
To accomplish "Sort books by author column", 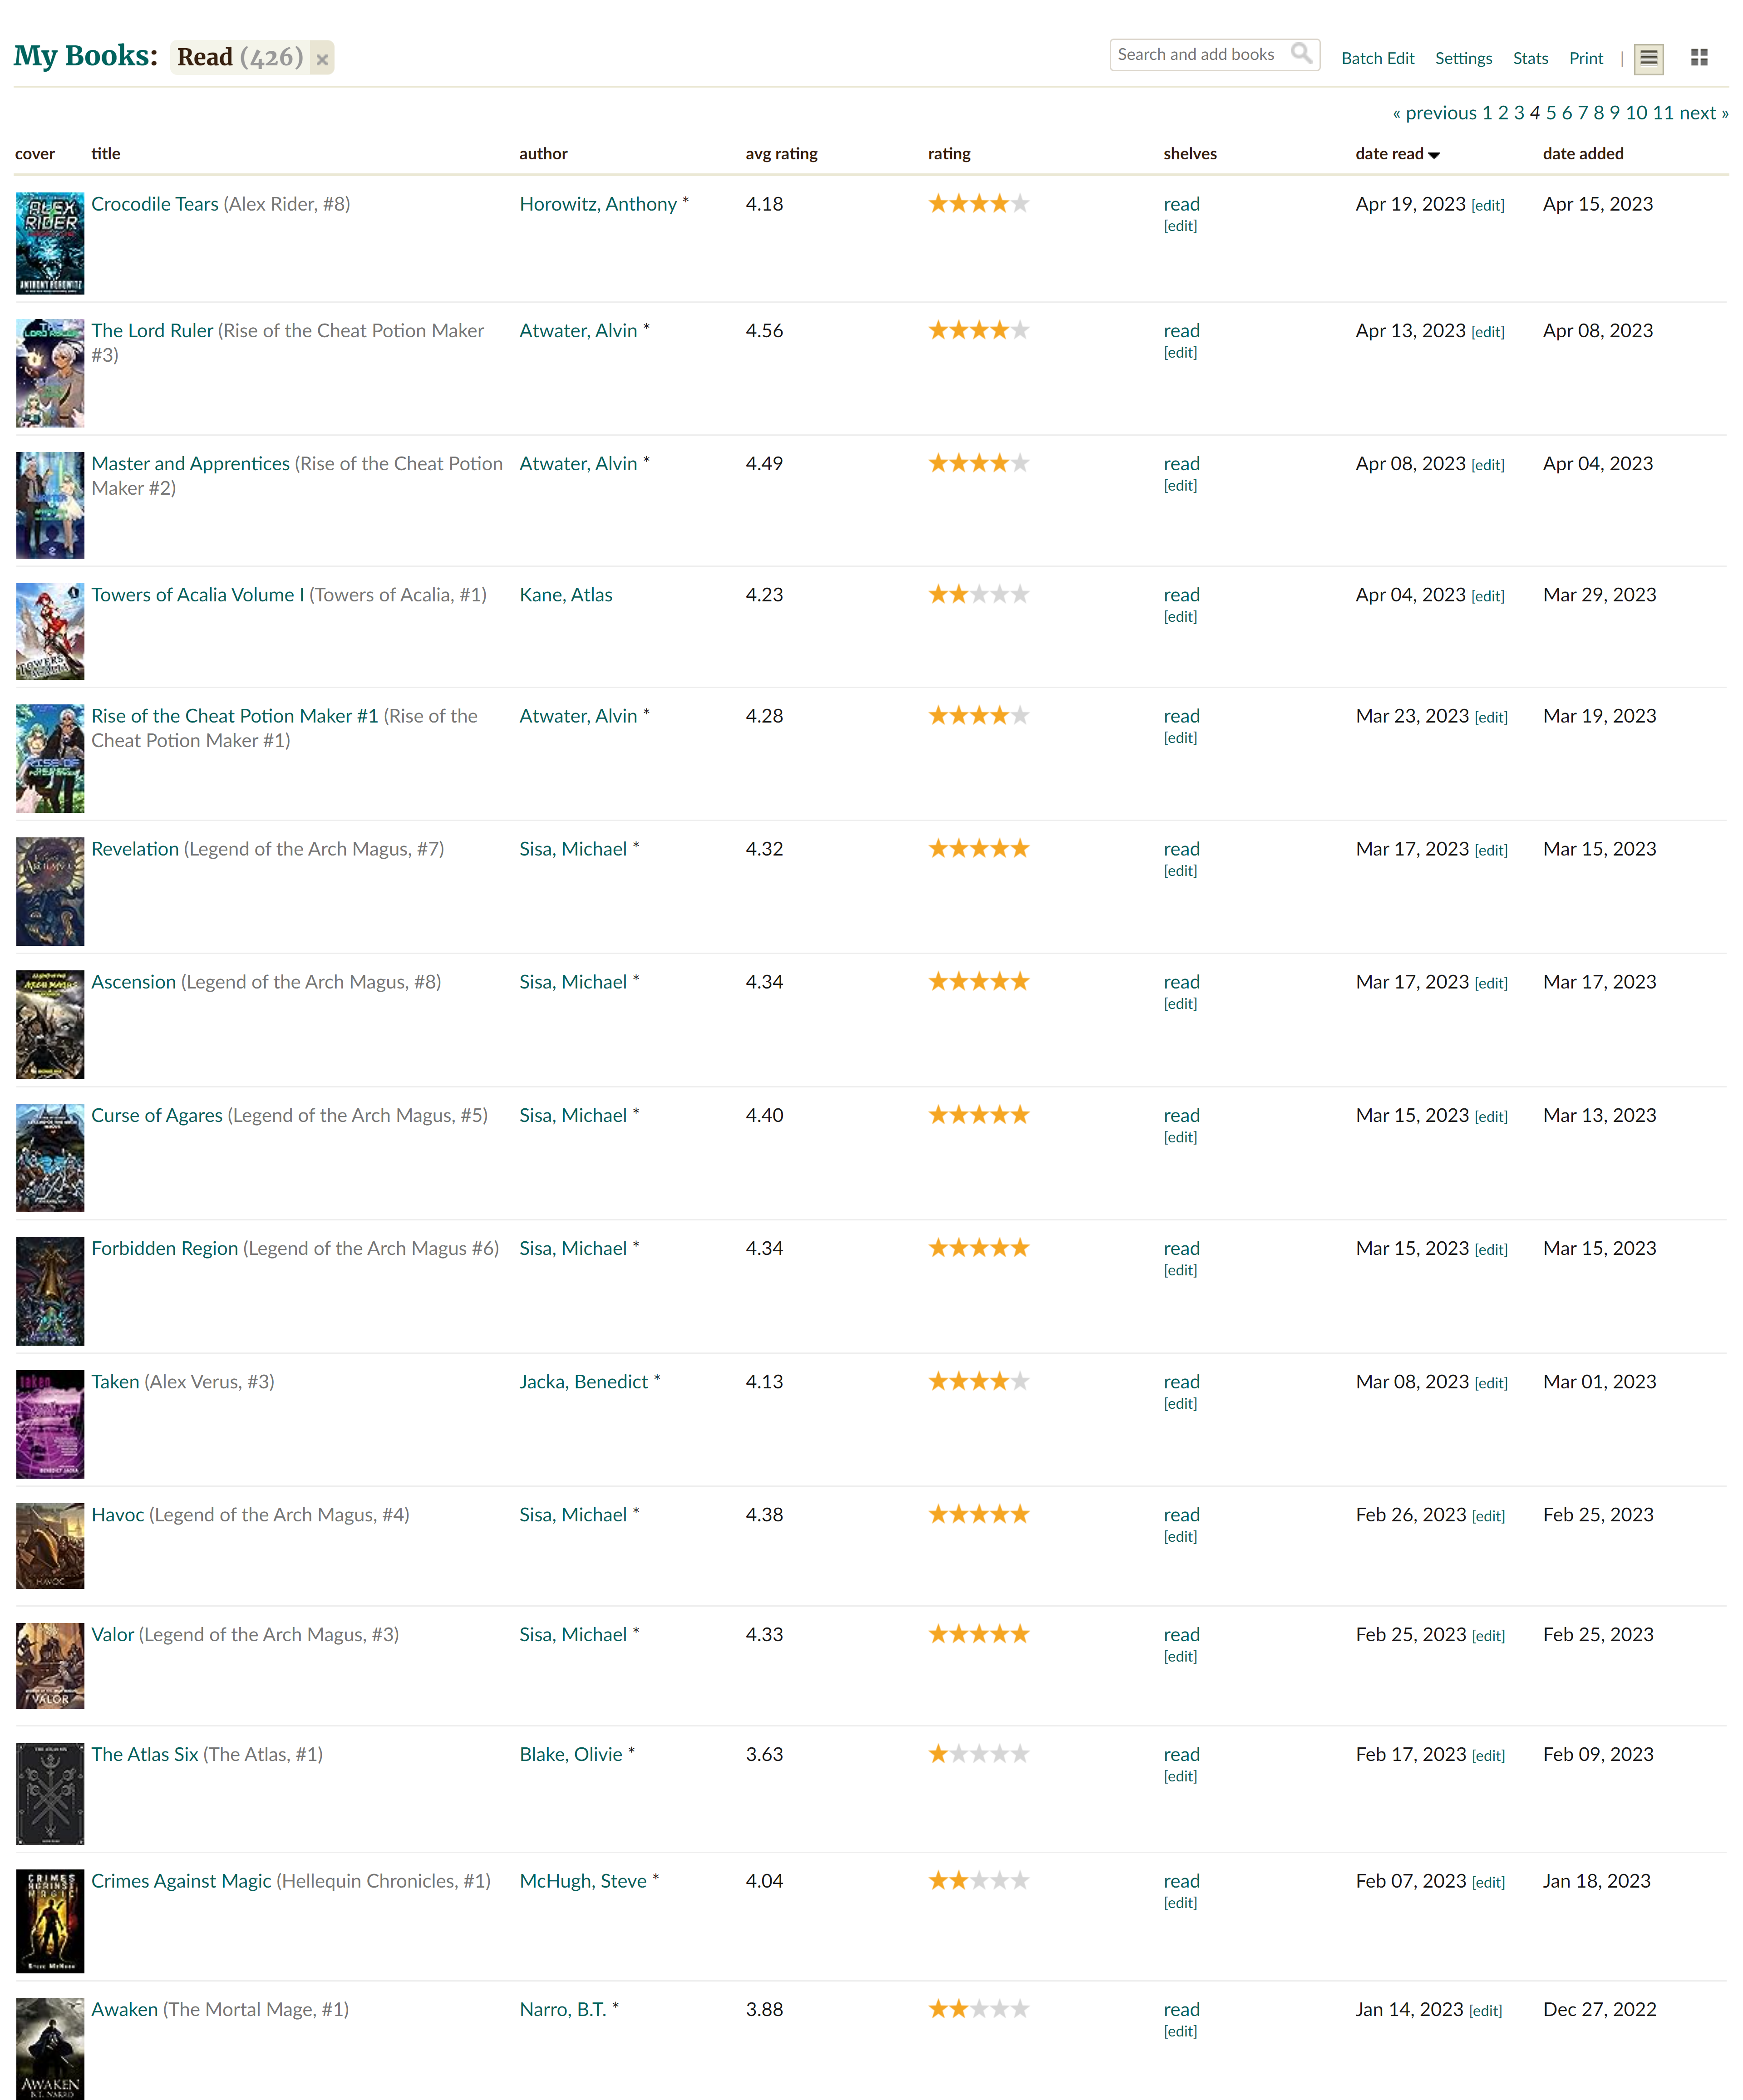I will 543,154.
